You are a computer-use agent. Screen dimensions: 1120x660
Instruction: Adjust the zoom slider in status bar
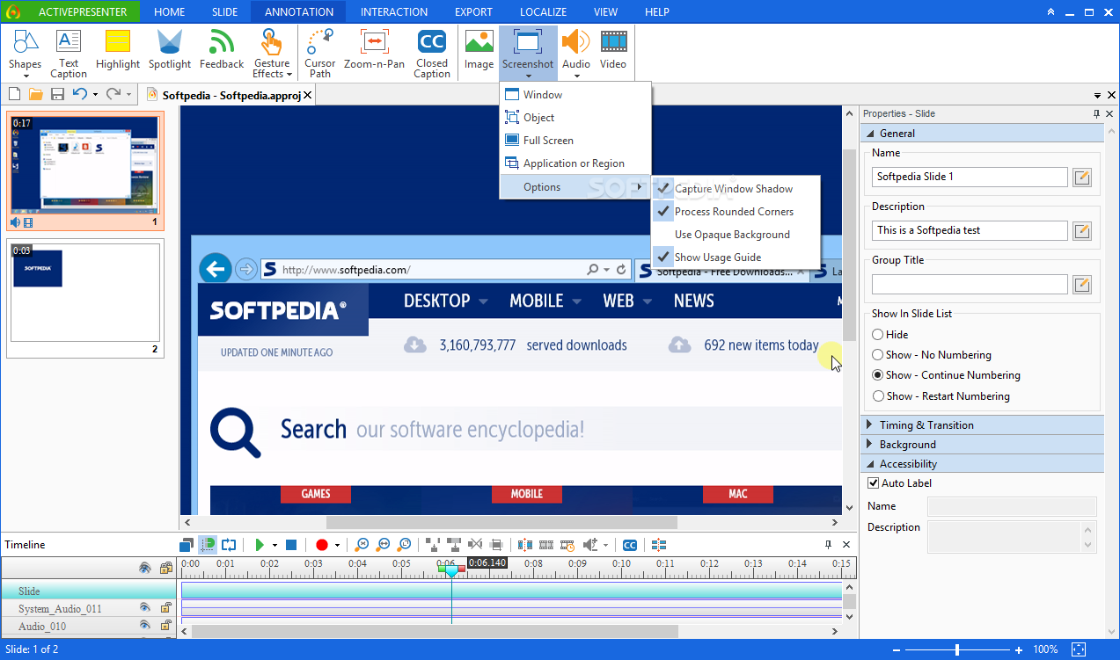(957, 649)
